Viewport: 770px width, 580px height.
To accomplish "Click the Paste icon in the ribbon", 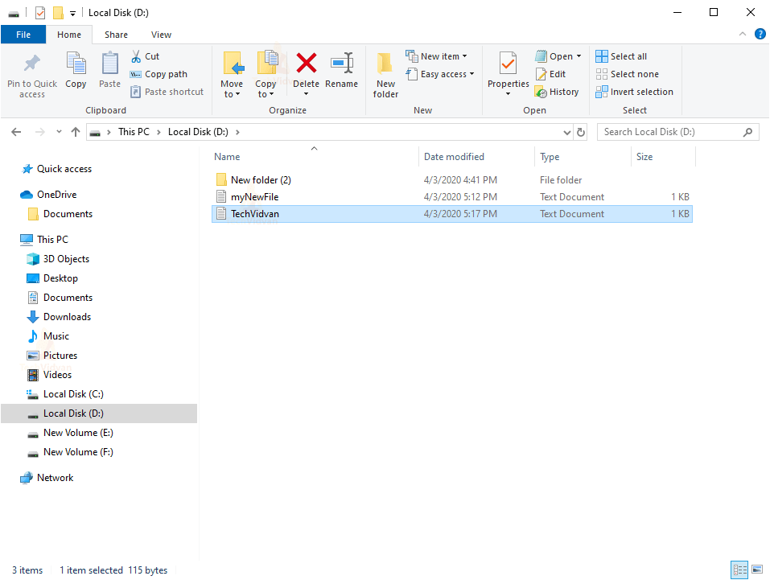I will [x=109, y=72].
